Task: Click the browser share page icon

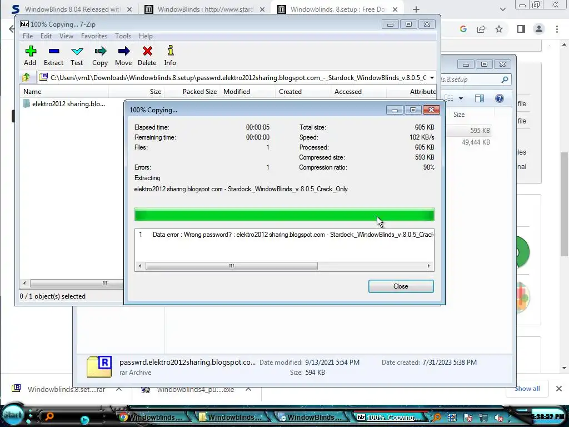Action: (x=481, y=29)
